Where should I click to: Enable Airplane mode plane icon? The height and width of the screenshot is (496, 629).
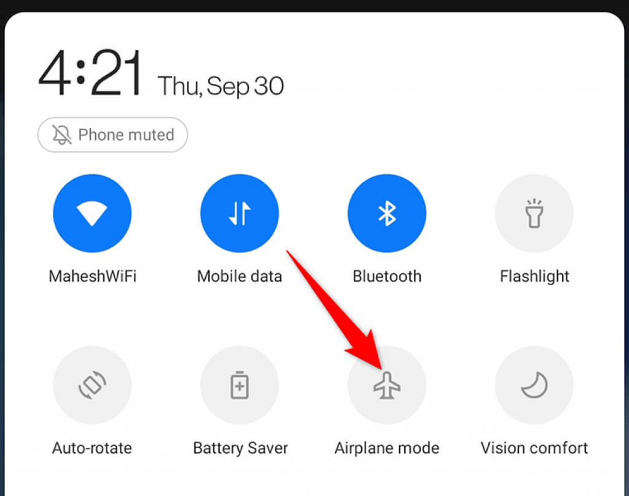point(387,385)
